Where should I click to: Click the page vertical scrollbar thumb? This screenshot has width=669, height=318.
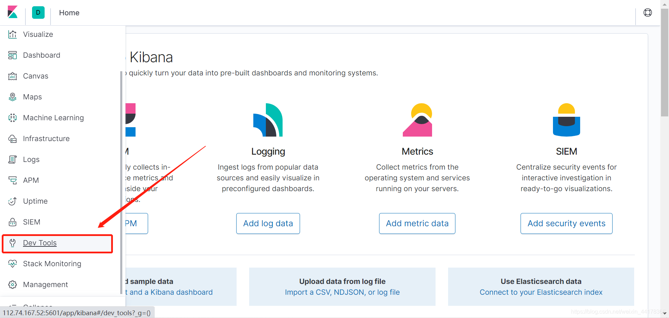[x=664, y=63]
